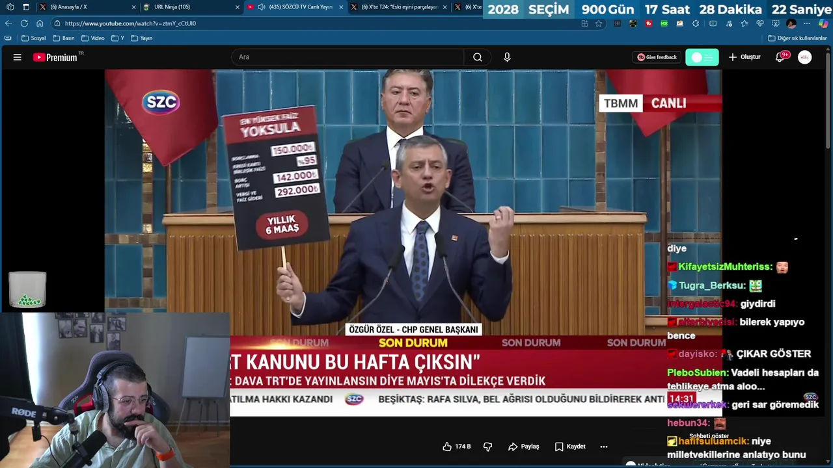The width and height of the screenshot is (833, 468).
Task: Open the Yayın bookmarks folder
Action: click(x=142, y=38)
